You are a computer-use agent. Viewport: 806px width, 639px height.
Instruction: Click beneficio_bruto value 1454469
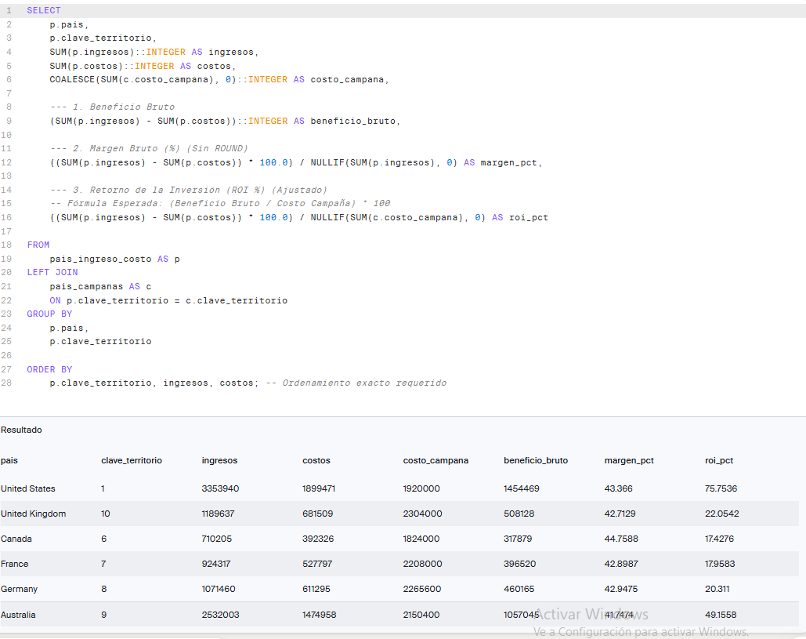click(x=521, y=488)
